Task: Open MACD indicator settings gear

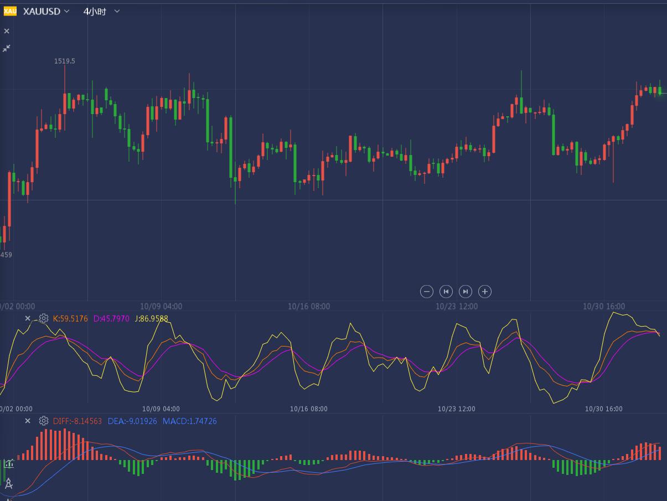Action: [x=44, y=421]
